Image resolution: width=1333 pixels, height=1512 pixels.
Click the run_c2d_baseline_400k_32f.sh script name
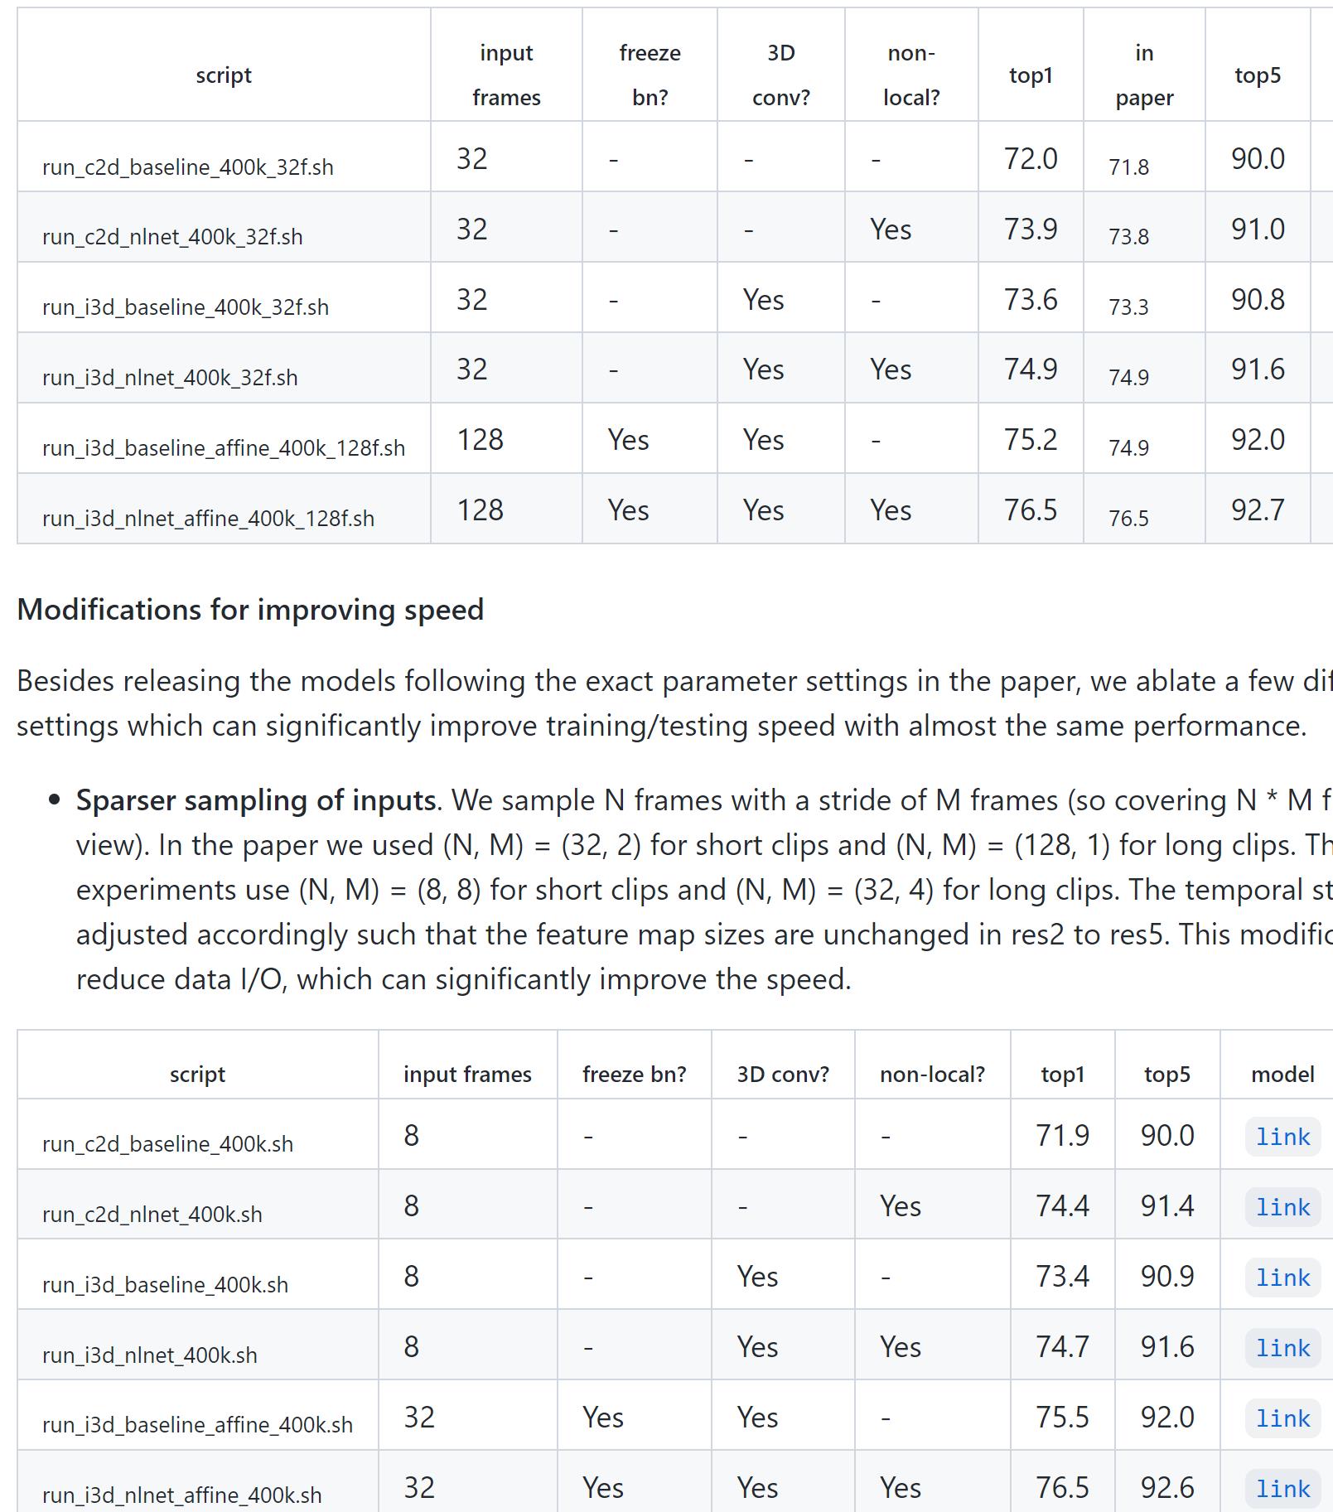(188, 167)
